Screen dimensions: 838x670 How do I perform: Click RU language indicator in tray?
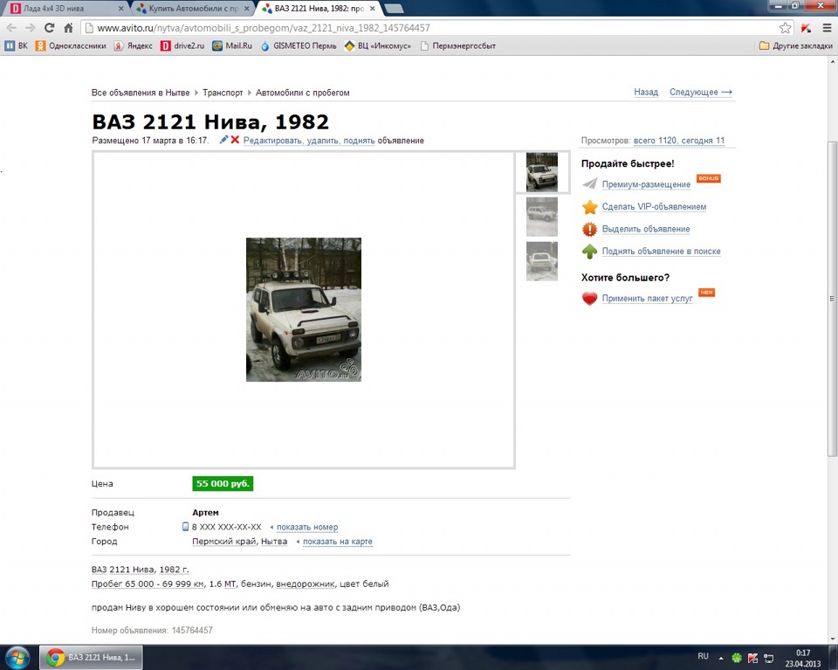[x=703, y=656]
